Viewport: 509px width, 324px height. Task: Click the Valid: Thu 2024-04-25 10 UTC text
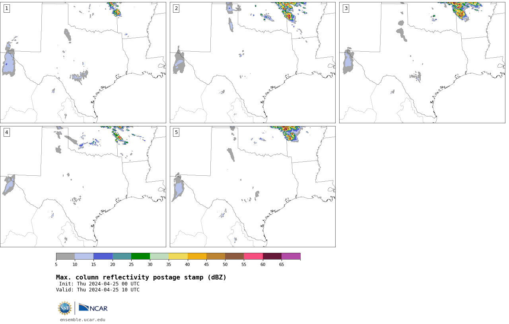pyautogui.click(x=98, y=290)
